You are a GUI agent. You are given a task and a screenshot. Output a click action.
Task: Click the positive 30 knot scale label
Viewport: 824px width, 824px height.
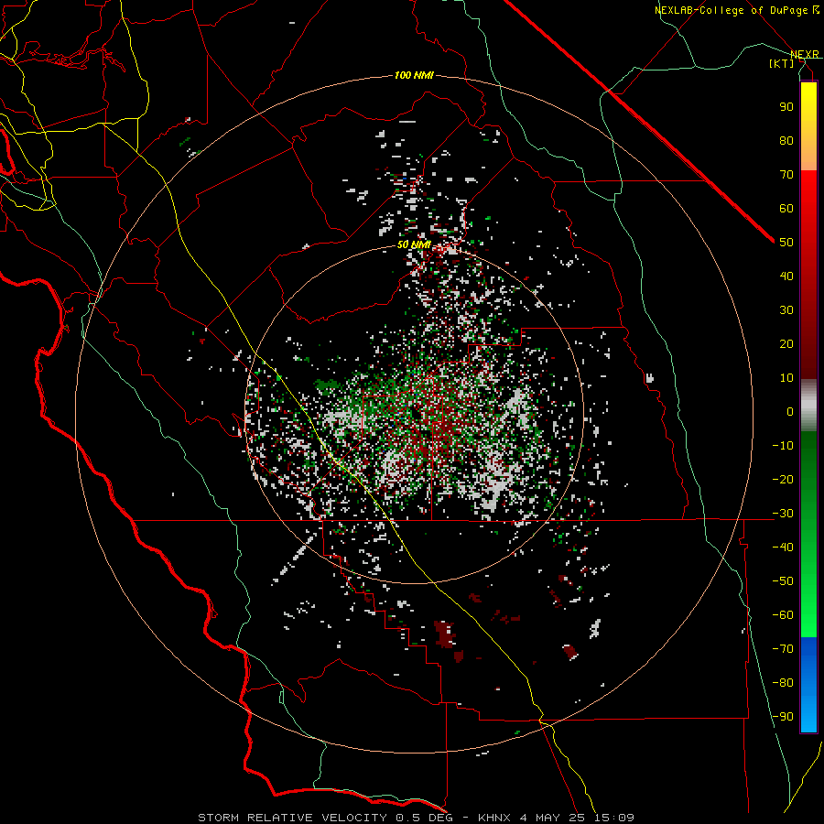click(786, 310)
